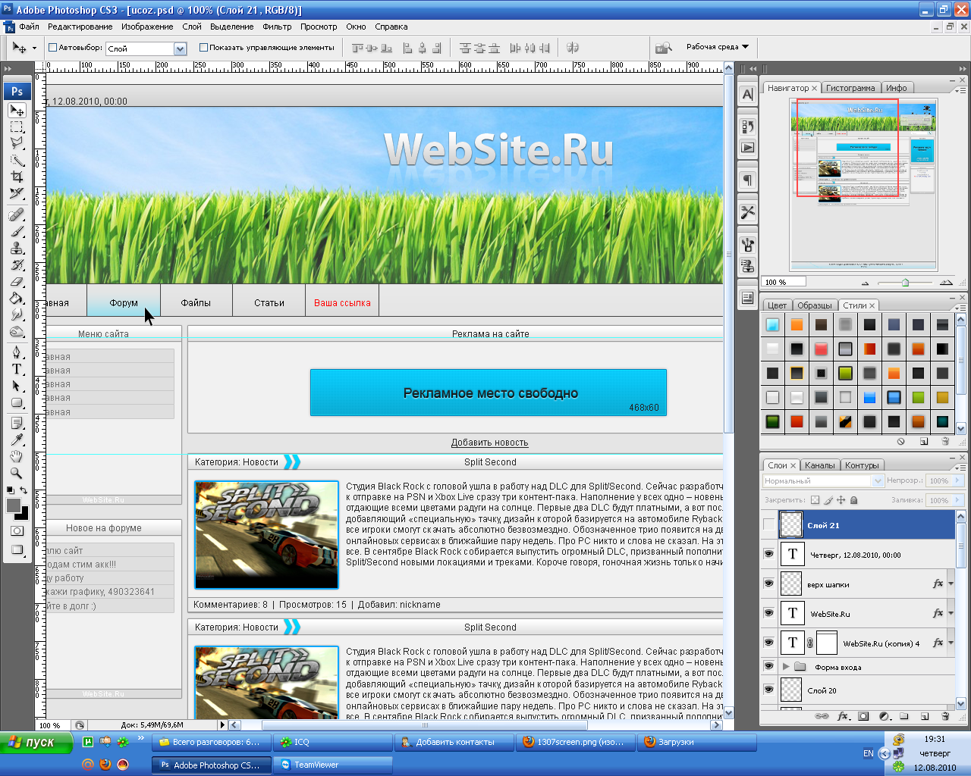This screenshot has width=971, height=776.
Task: Expand the Форма входа layer group
Action: [786, 667]
